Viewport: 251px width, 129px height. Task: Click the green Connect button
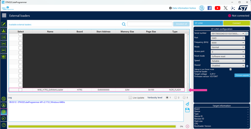[x=236, y=23]
